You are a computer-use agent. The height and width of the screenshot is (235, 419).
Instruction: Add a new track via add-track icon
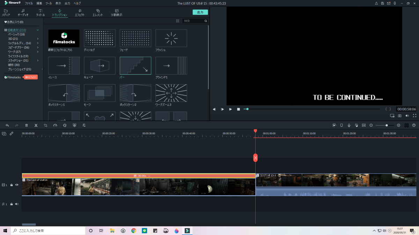pos(4,134)
